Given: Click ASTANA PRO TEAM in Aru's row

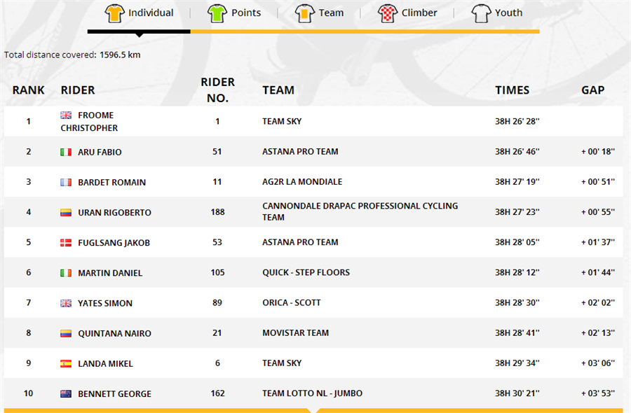Looking at the screenshot, I should (x=300, y=151).
